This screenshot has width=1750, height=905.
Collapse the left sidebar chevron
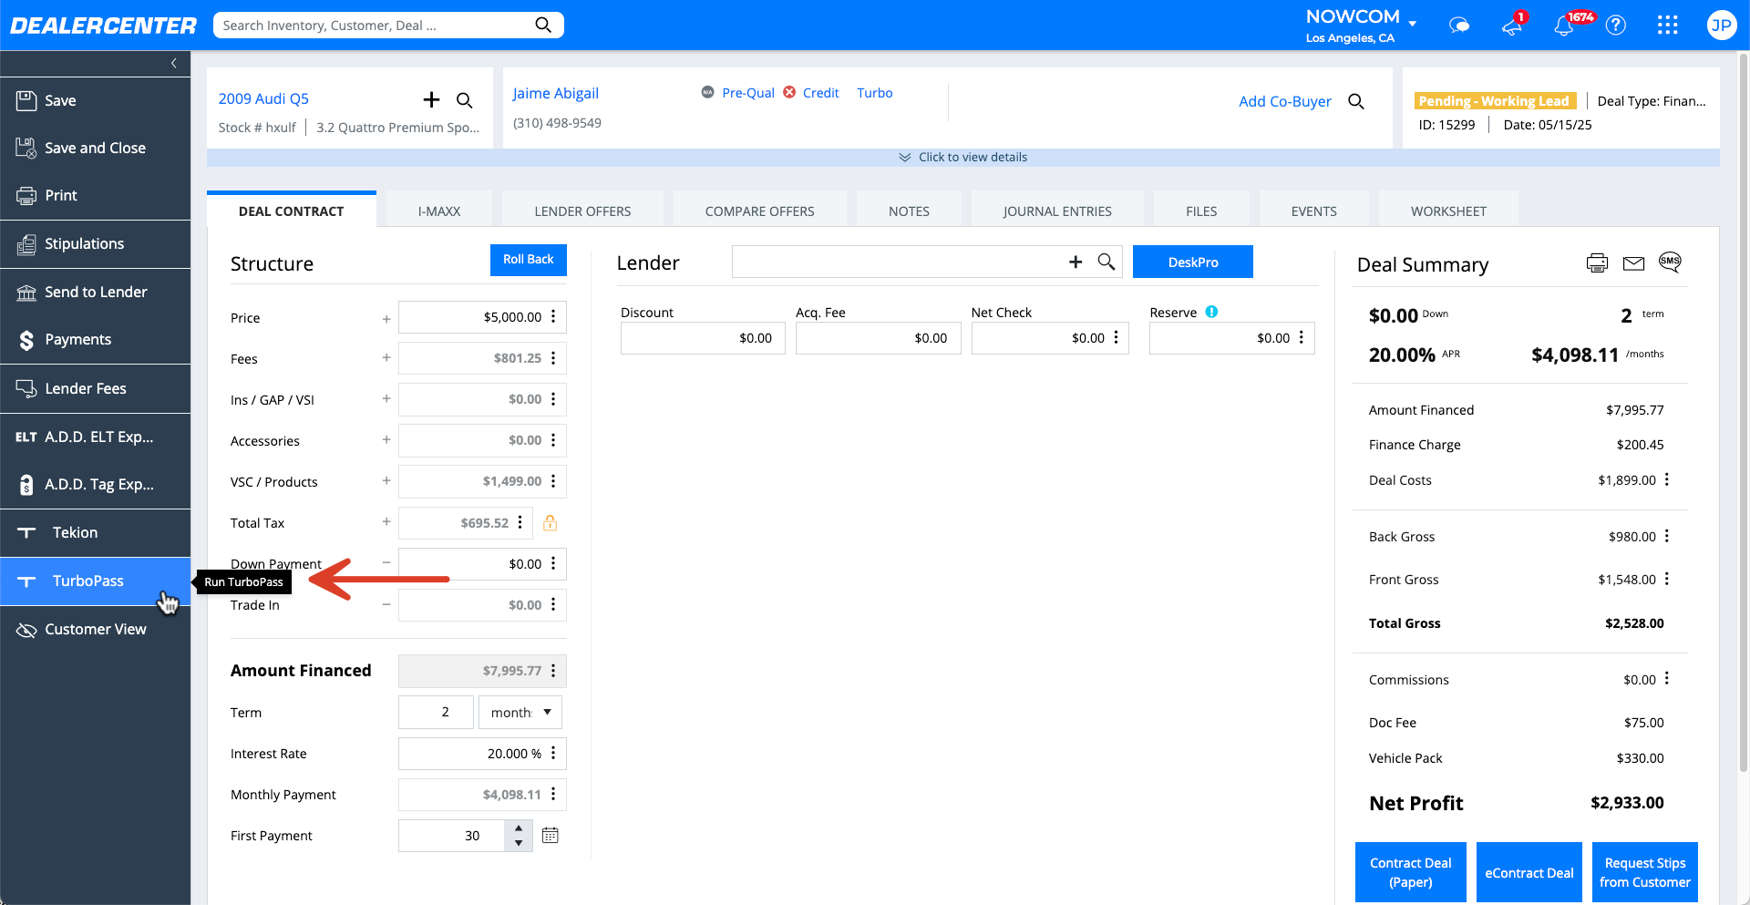pos(174,63)
